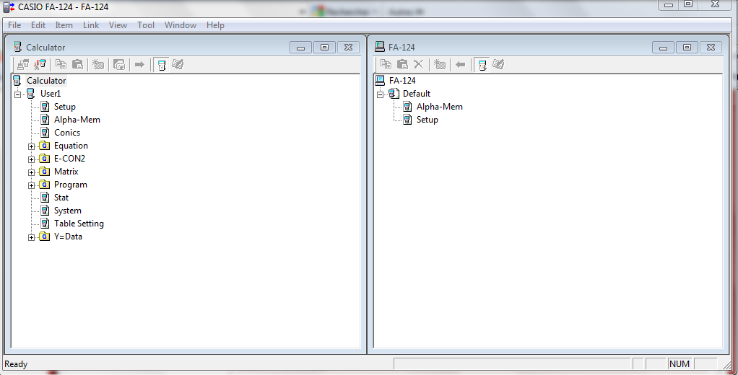
Task: Click CASIO FA-124 app icon in title bar
Action: 9,6
